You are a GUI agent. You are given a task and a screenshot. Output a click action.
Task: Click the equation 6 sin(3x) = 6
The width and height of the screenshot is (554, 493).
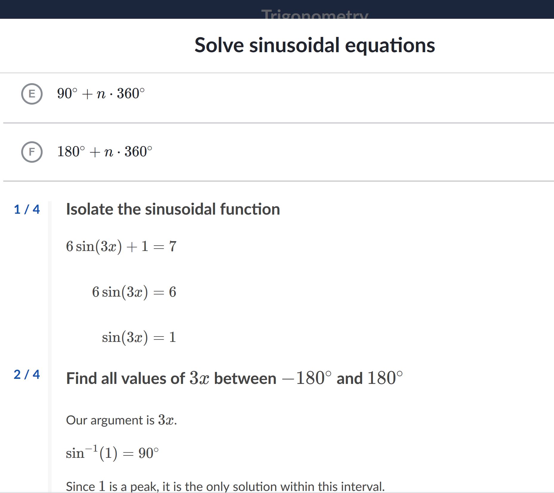pyautogui.click(x=134, y=292)
